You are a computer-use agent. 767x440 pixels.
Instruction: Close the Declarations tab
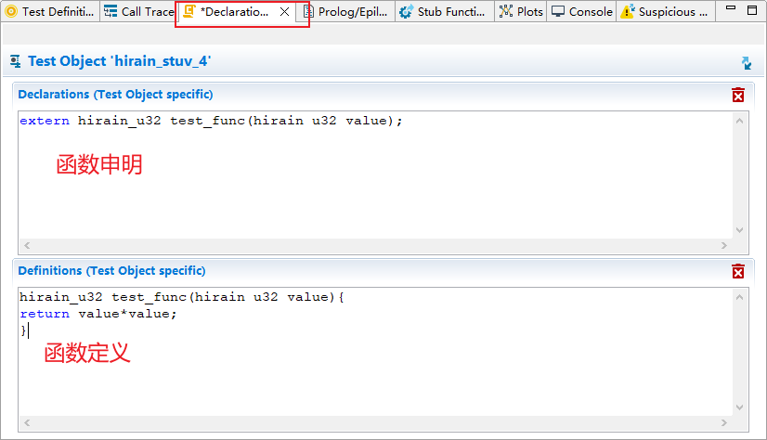click(284, 12)
